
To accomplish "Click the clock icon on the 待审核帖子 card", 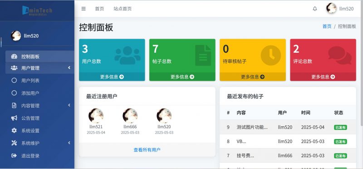I will [x=270, y=55].
